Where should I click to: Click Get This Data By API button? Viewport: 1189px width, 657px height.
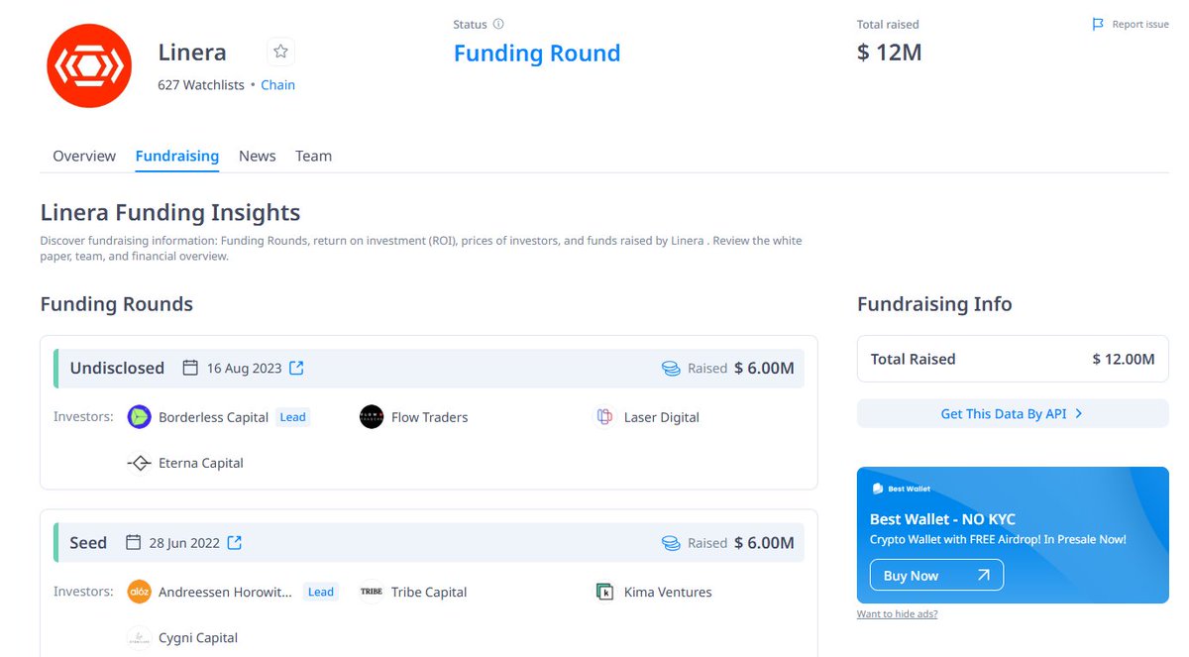(x=1013, y=413)
